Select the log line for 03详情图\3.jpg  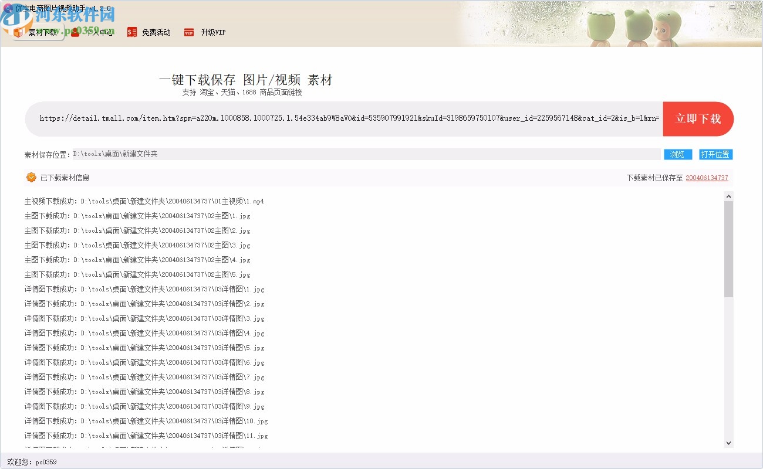(x=144, y=318)
